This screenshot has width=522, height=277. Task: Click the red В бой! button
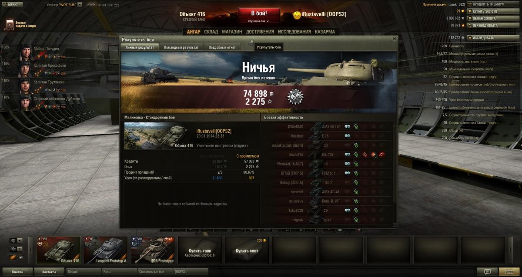258,12
